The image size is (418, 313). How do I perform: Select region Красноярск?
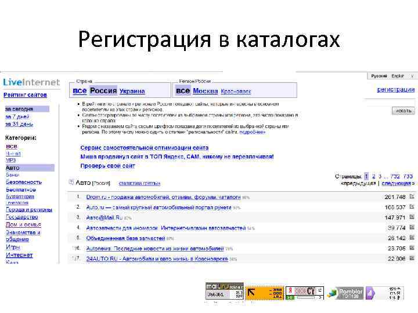click(236, 92)
